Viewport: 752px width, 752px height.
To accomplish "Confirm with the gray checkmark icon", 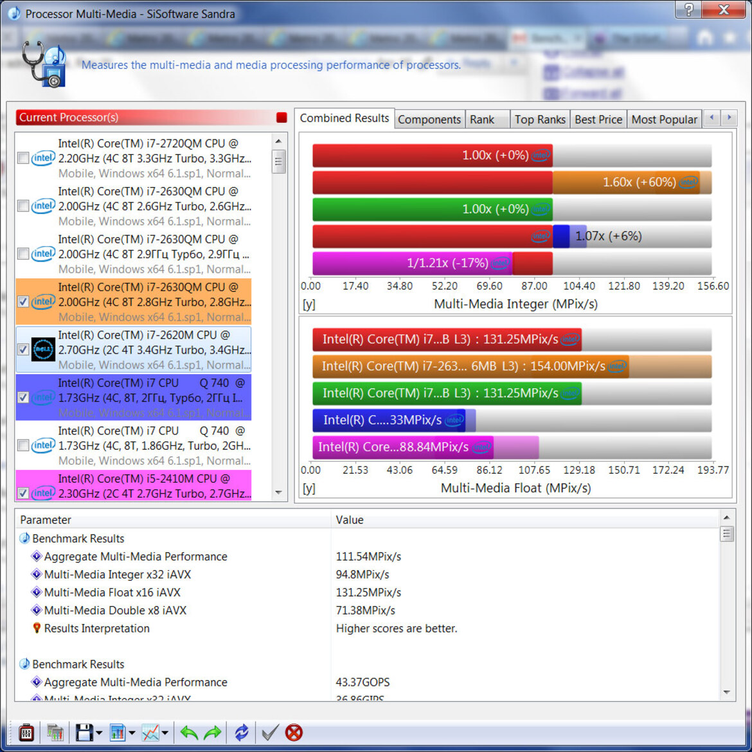I will pos(270,732).
